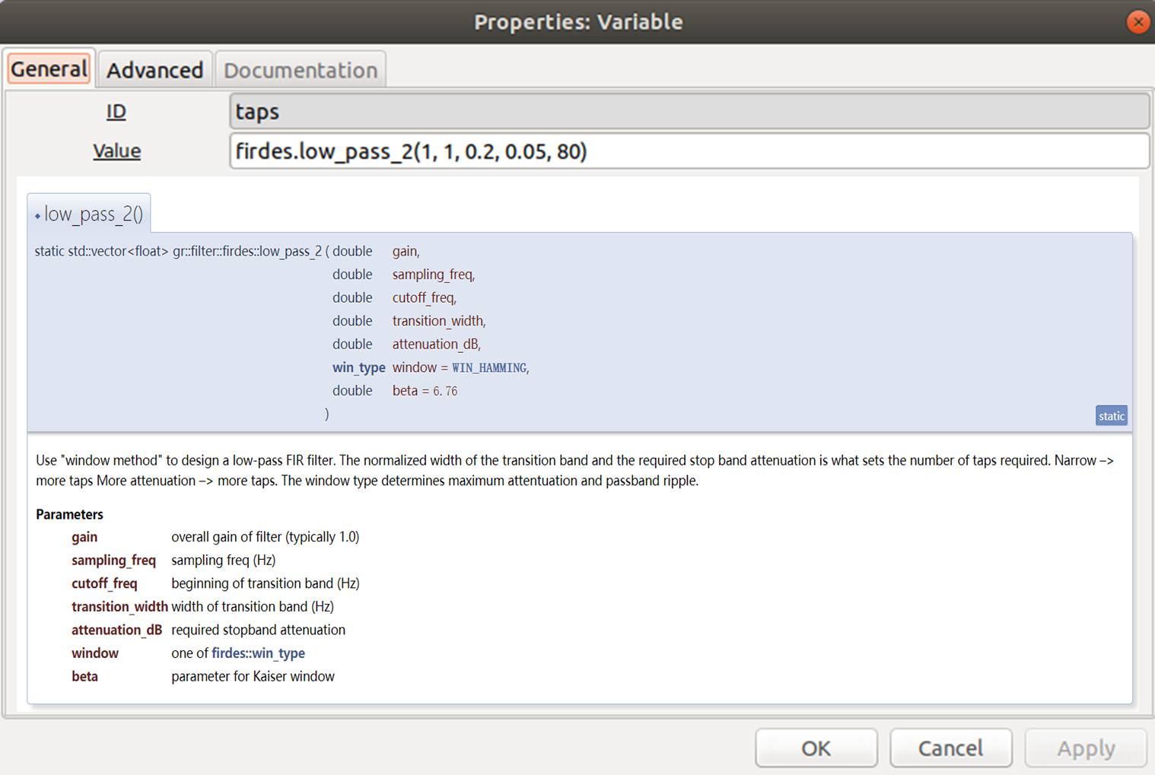Dismiss dialog using Cancel button
1155x775 pixels.
(951, 748)
